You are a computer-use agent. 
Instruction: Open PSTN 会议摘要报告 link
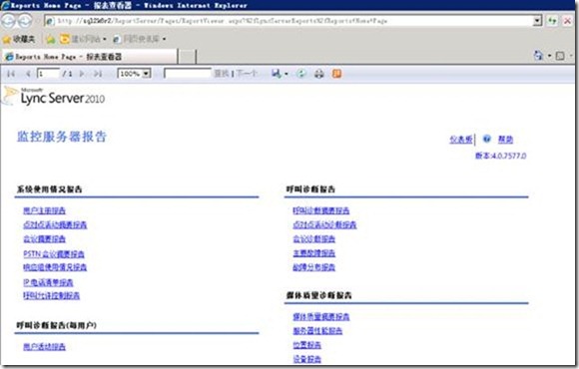(54, 254)
